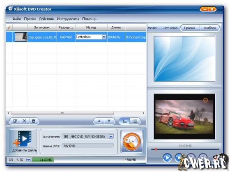
Task: Expand the NEC DVD_RW destination dropdown
Action: coord(111,137)
